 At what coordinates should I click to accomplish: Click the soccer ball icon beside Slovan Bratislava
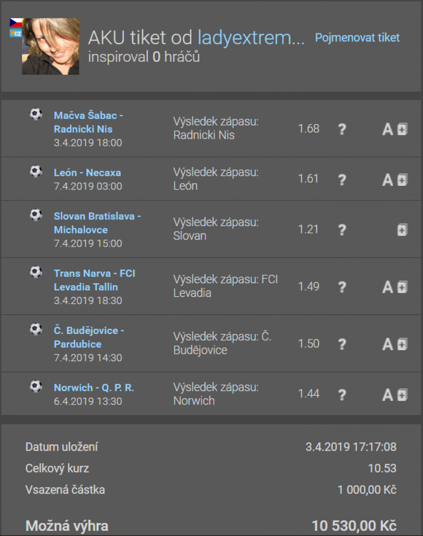36,215
